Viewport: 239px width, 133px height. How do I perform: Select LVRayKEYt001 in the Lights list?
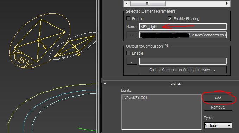135,98
